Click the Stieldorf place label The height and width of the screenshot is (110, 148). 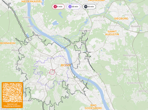click(128, 70)
